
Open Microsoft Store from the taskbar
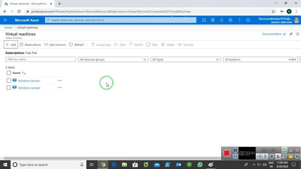click(135, 165)
